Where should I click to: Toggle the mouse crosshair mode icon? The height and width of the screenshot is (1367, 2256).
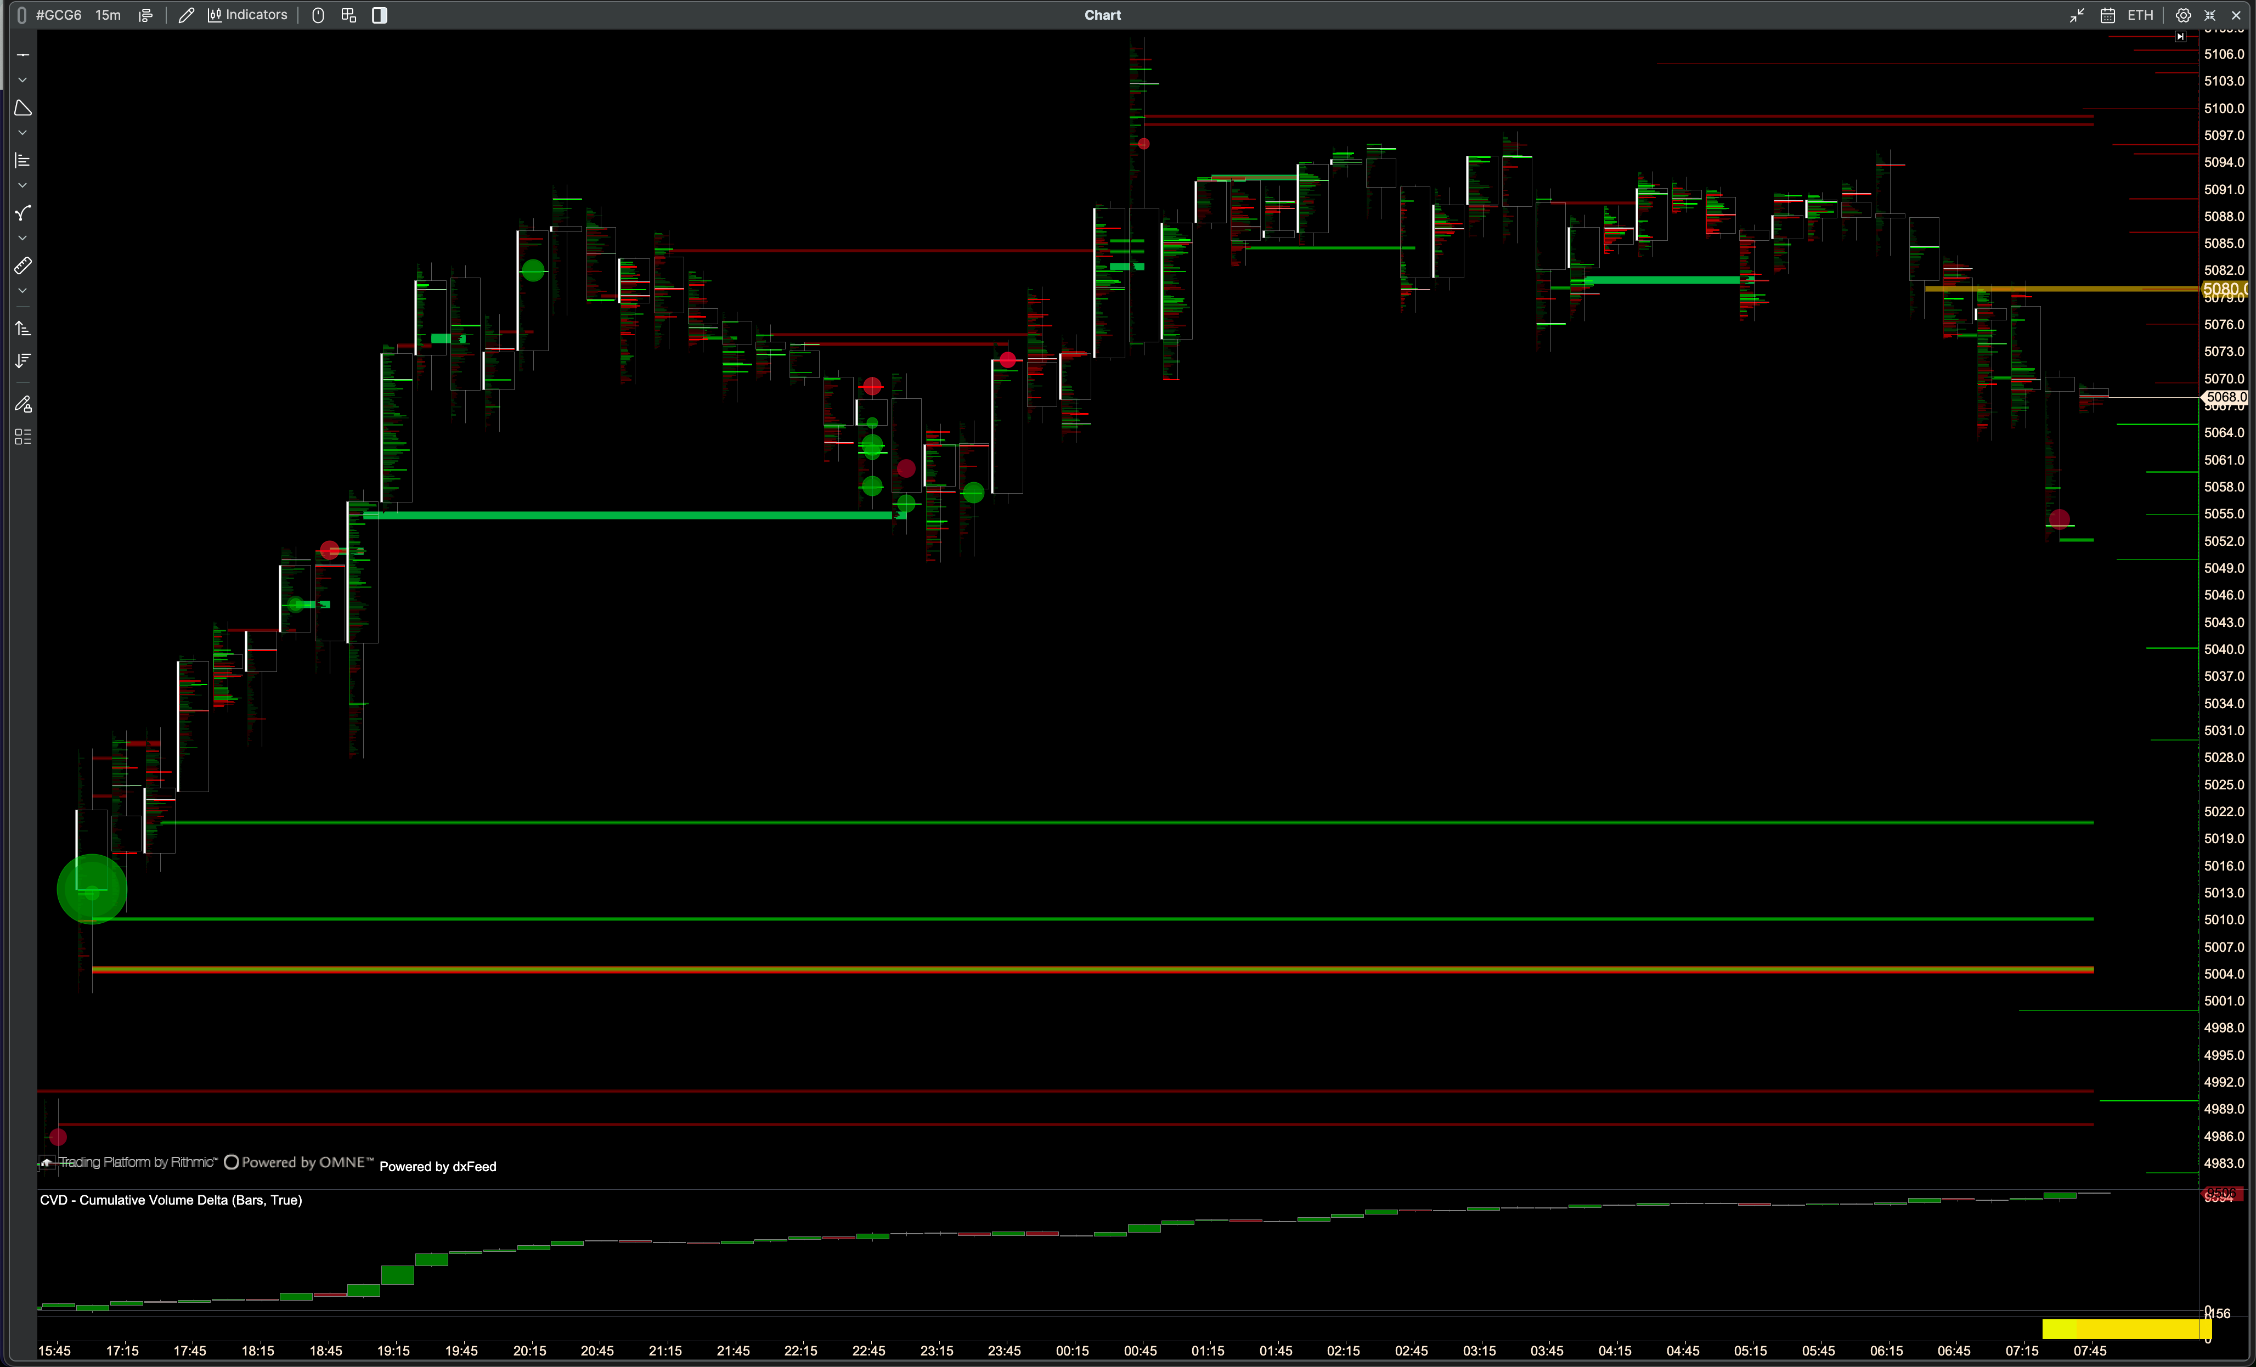coord(318,15)
